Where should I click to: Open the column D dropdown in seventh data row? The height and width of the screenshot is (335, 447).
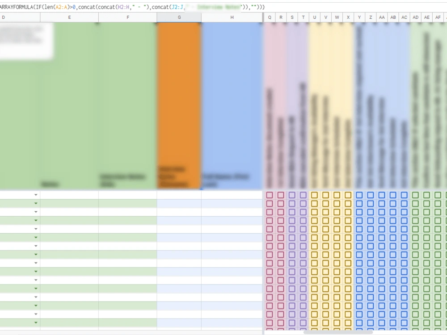point(36,246)
